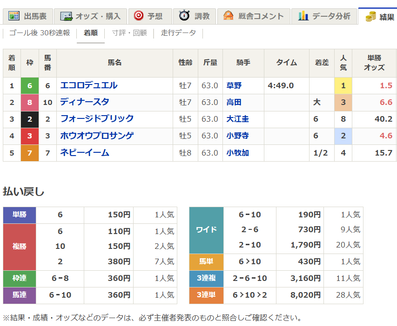
Task: Click the 単勝 payout label
Action: pyautogui.click(x=20, y=215)
